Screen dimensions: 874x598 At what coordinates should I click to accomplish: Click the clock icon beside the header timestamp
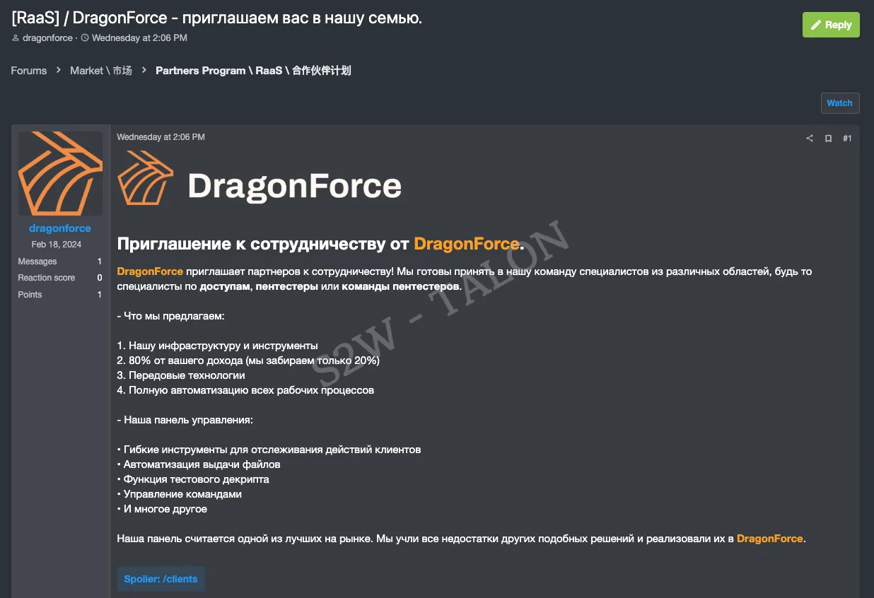click(x=86, y=37)
